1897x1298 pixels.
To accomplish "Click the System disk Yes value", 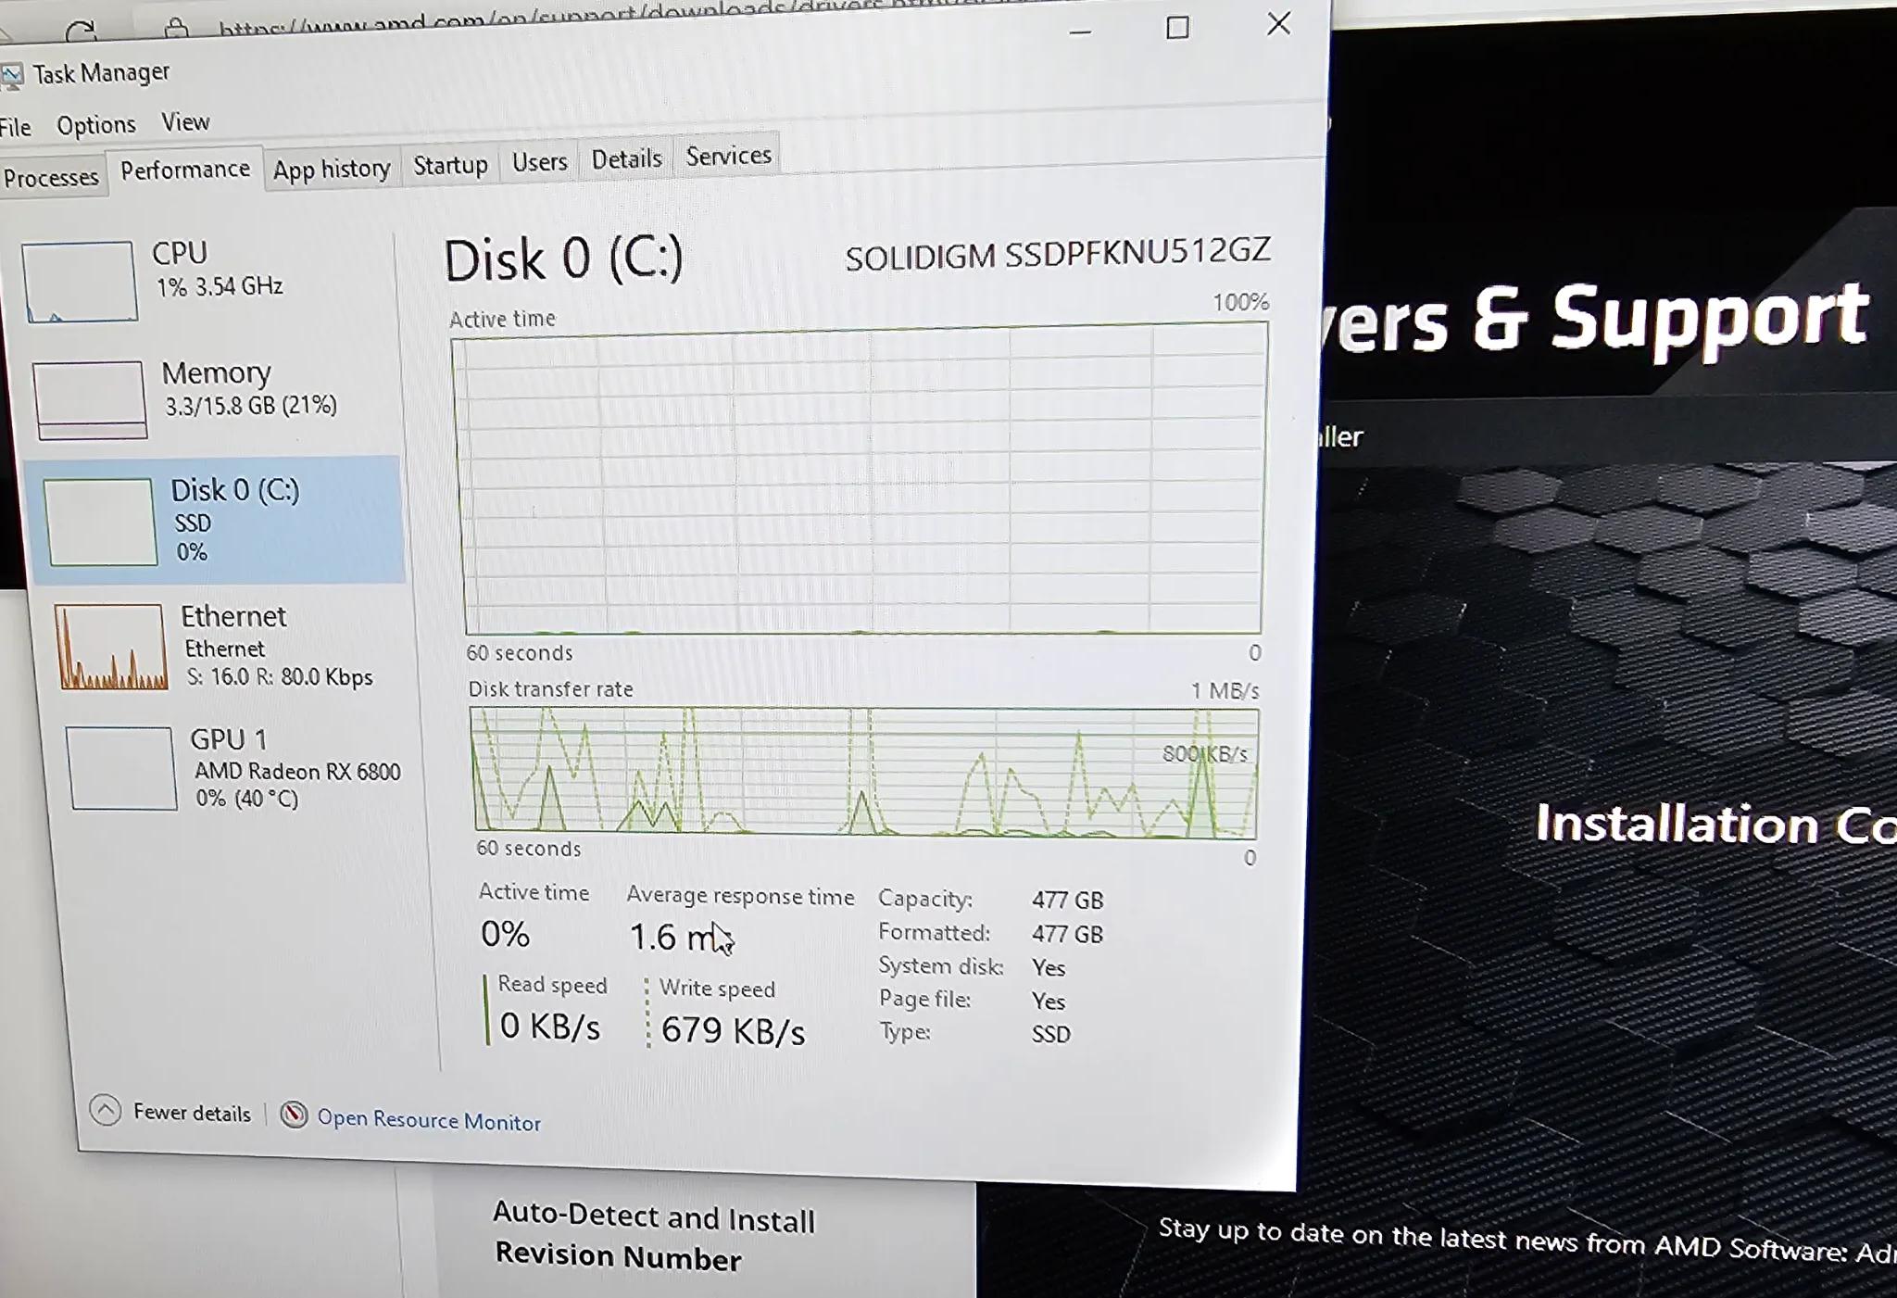I will (x=1049, y=967).
